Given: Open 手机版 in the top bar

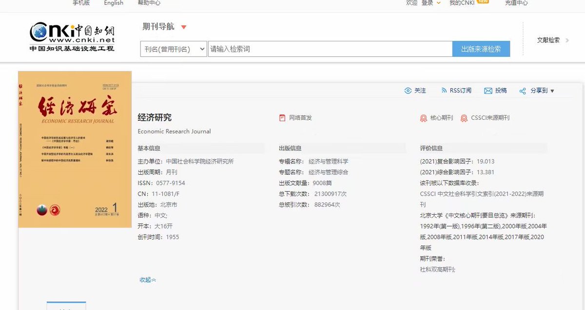Looking at the screenshot, I should tap(81, 3).
